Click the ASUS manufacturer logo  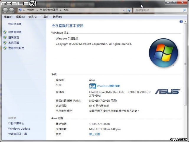tap(167, 92)
